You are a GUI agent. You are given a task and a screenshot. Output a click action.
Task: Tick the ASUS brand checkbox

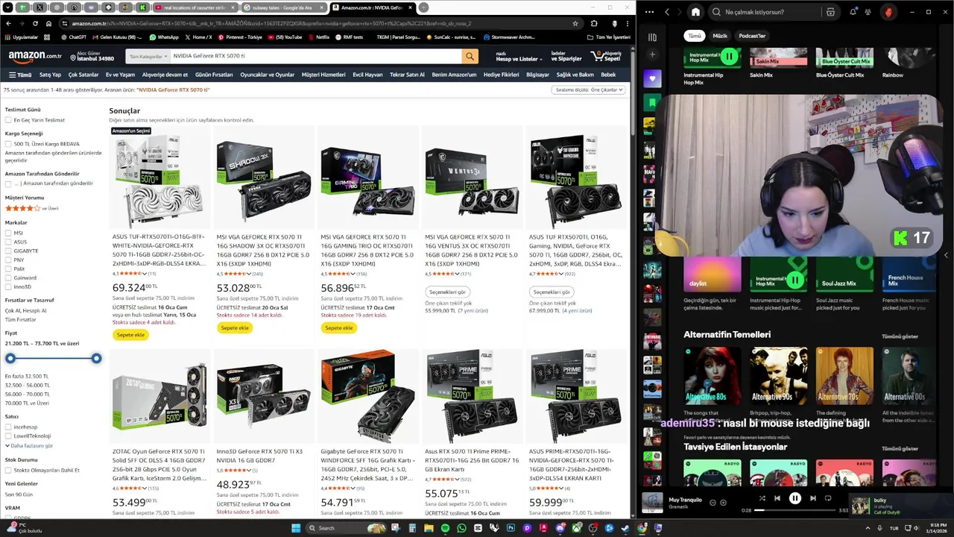click(8, 242)
